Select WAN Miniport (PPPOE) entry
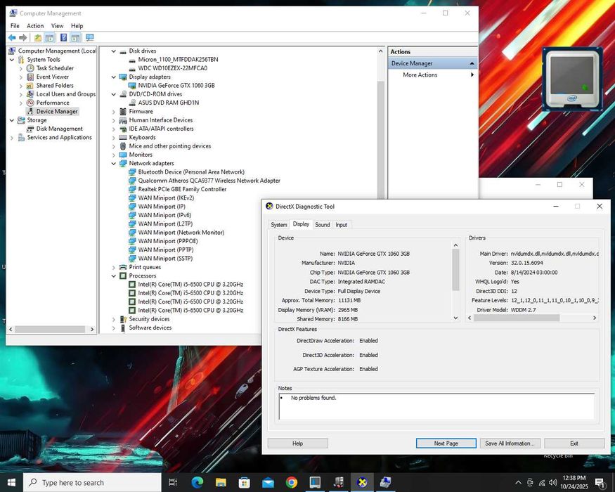The height and width of the screenshot is (492, 615). tap(168, 241)
